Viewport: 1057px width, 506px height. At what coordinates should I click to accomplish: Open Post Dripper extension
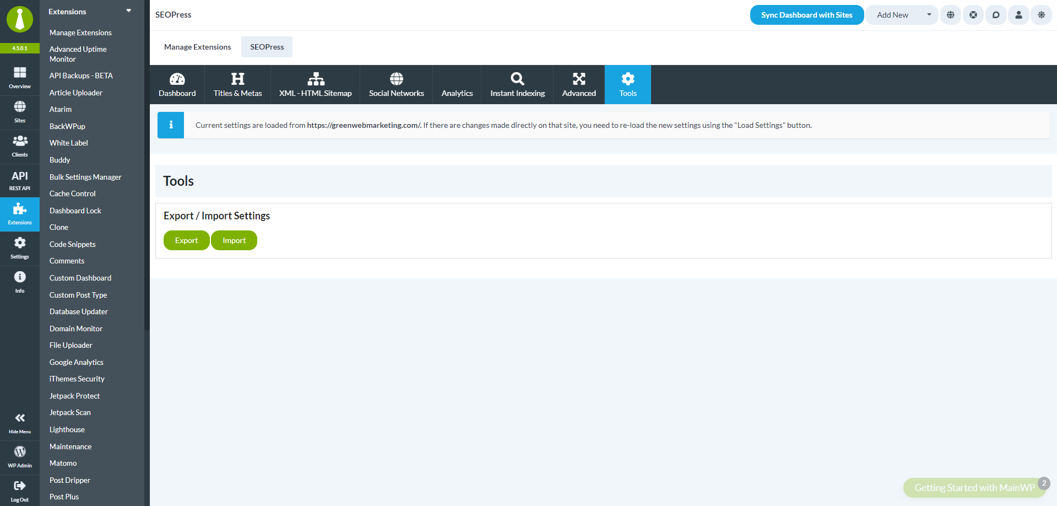[x=70, y=480]
